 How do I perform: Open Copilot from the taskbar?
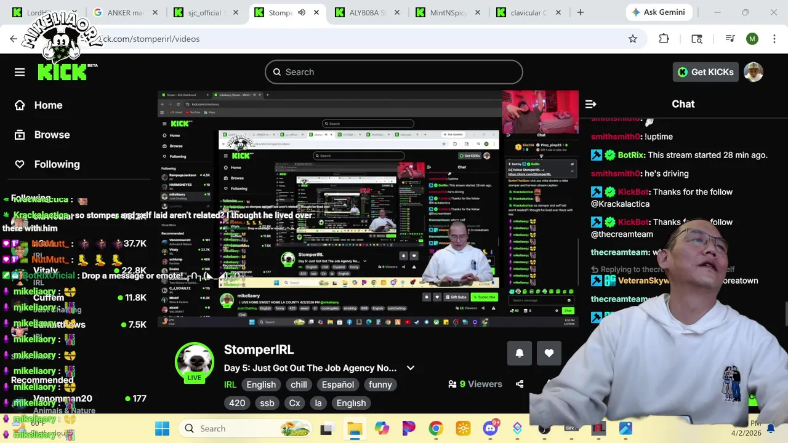(x=382, y=428)
